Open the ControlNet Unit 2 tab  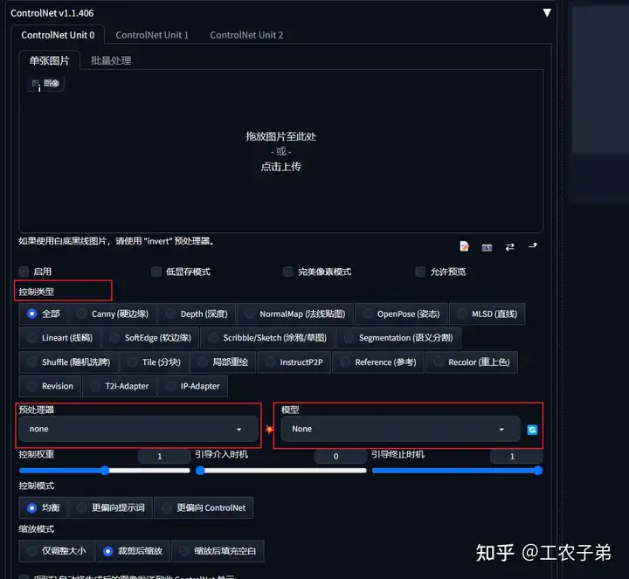(x=246, y=35)
